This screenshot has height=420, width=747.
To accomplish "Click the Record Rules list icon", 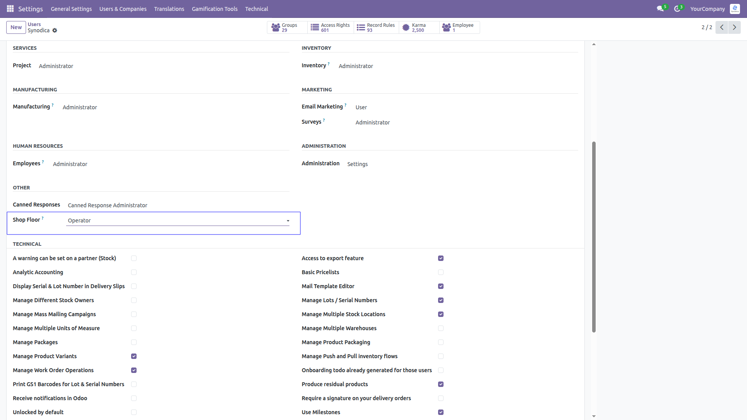I will (361, 28).
